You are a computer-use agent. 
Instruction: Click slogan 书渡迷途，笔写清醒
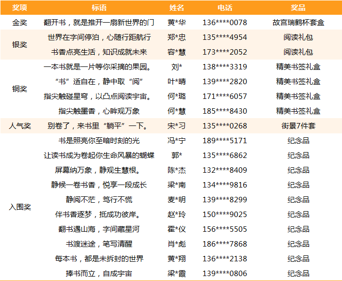point(99,244)
